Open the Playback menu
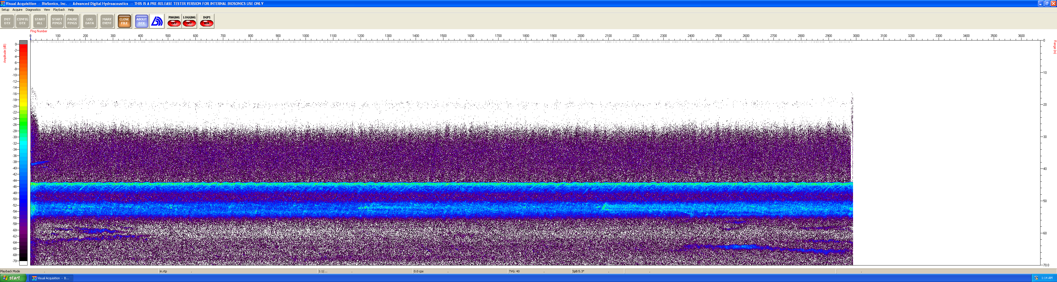 coord(59,9)
